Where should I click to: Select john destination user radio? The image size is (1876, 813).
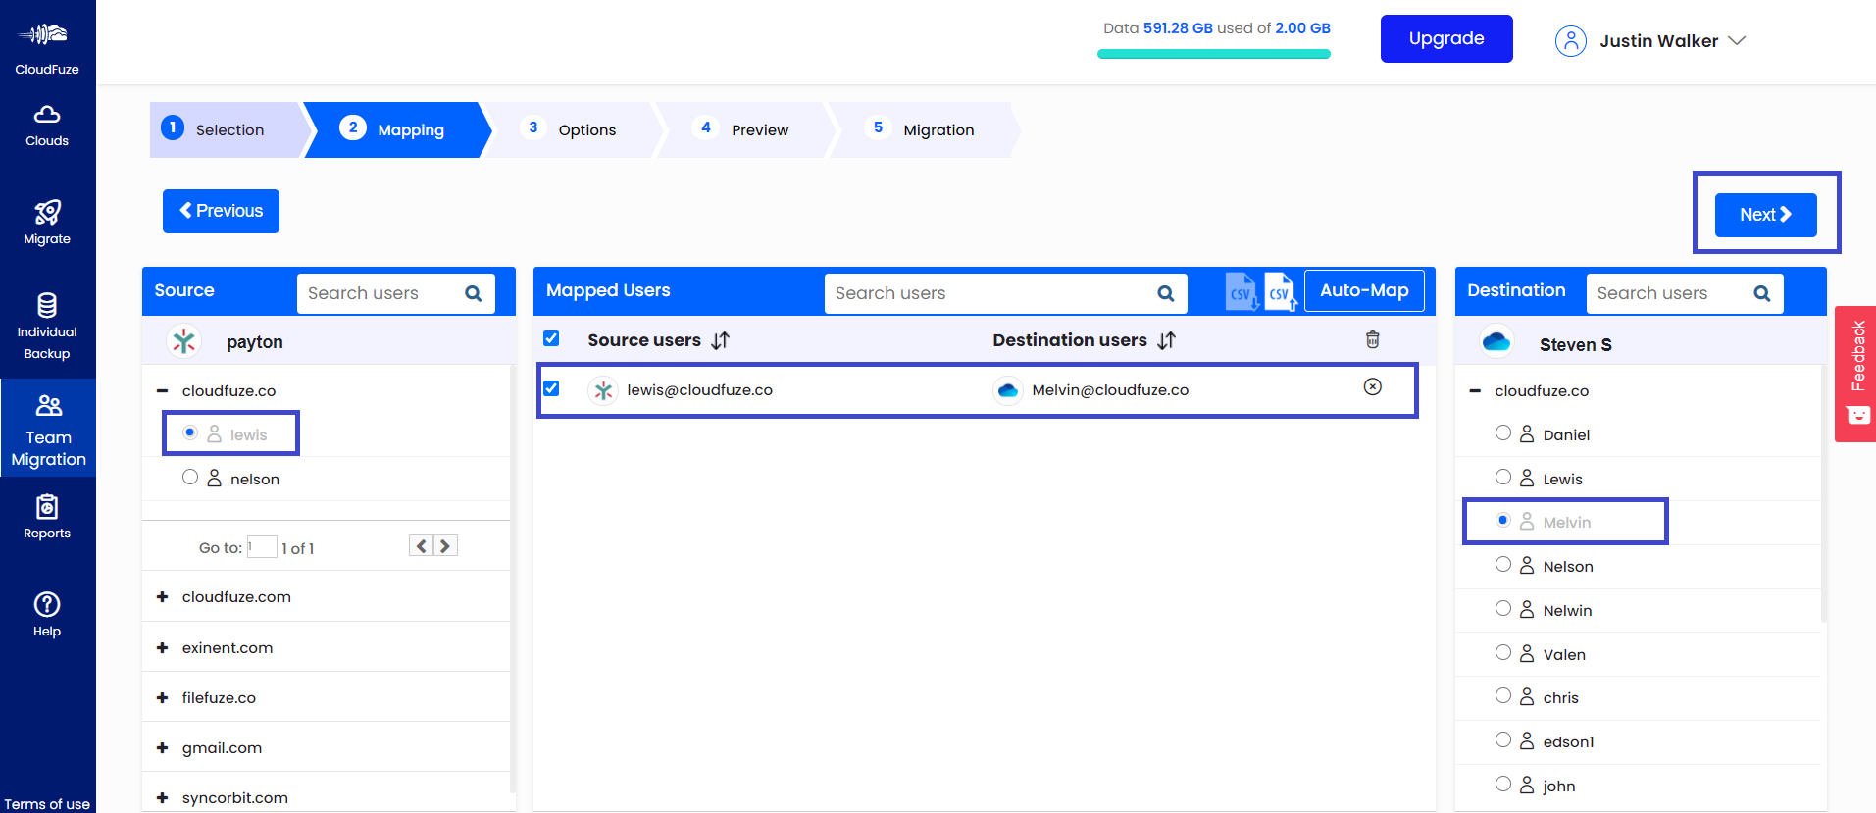1503,784
